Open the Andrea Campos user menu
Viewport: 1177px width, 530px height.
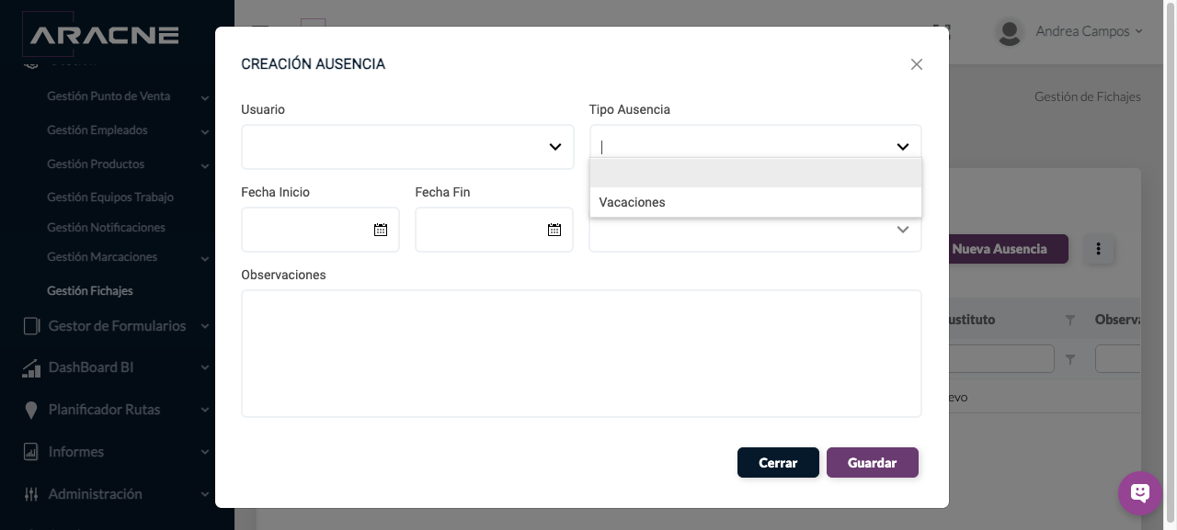click(1089, 31)
